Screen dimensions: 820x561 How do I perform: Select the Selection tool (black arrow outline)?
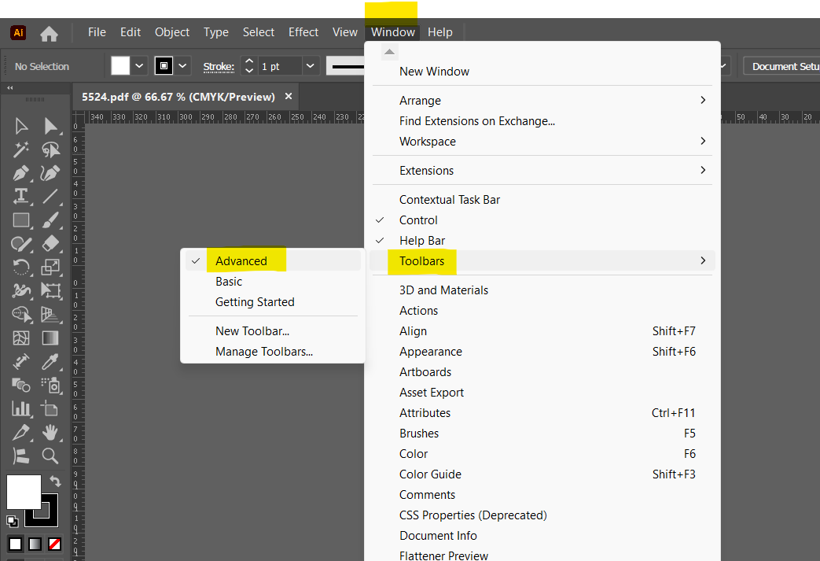coord(21,126)
